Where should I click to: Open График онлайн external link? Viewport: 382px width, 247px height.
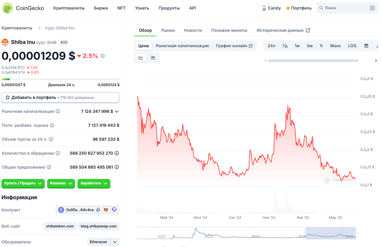[x=234, y=46]
